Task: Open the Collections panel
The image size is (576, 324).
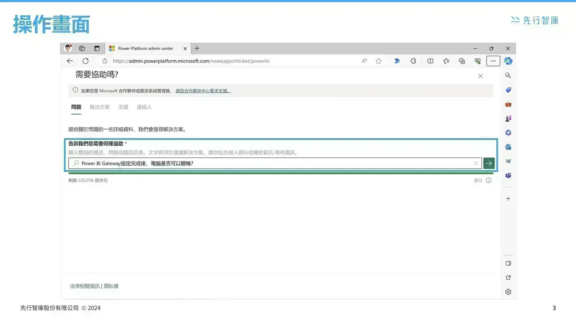Action: [462, 61]
